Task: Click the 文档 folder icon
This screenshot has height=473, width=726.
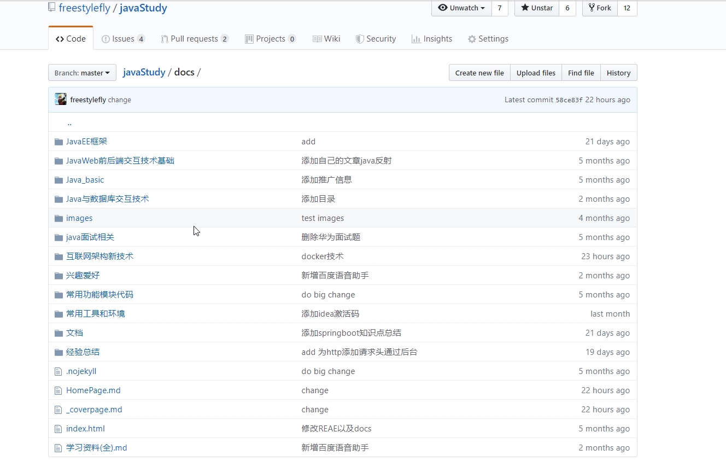Action: coord(58,333)
